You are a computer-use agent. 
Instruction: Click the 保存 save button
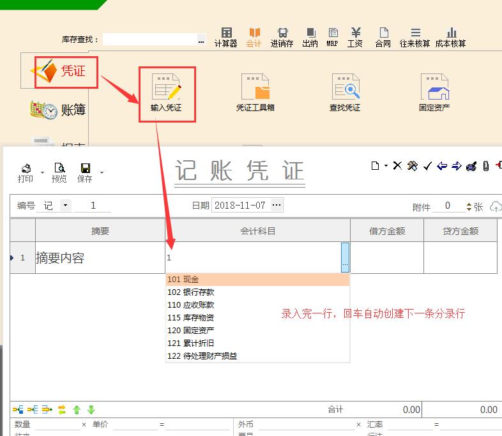(x=85, y=173)
